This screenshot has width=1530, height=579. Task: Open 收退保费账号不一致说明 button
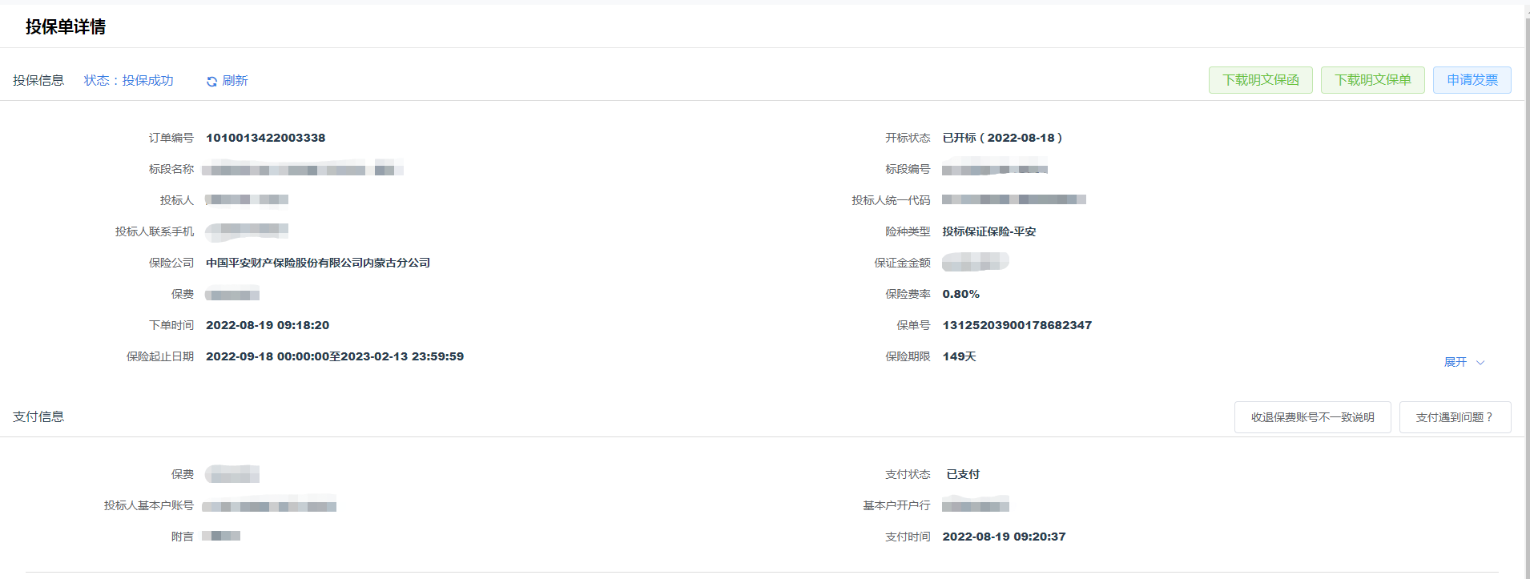coord(1312,417)
